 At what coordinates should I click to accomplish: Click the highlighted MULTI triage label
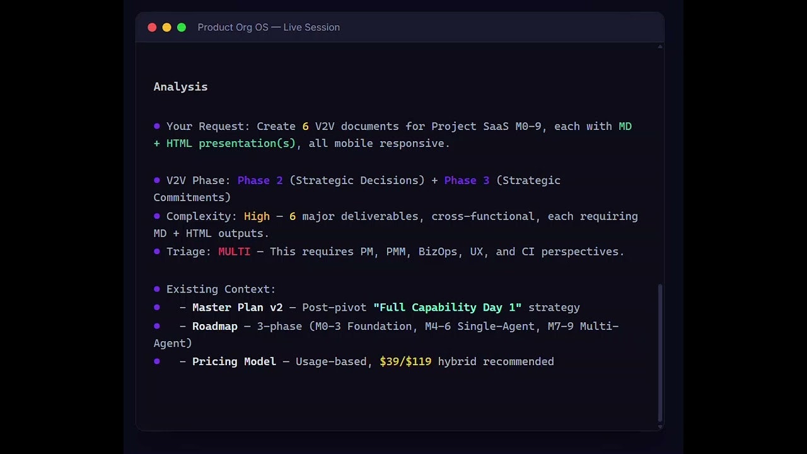click(234, 252)
